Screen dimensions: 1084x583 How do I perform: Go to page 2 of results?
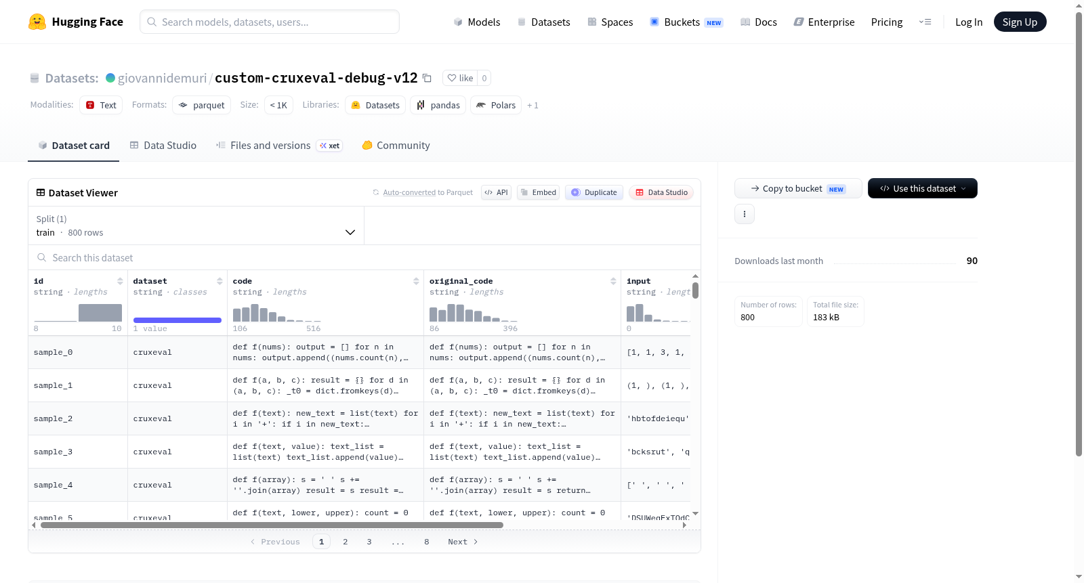[x=346, y=542]
